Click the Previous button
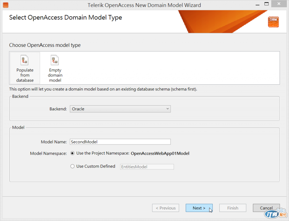This screenshot has height=221, width=289. point(165,208)
